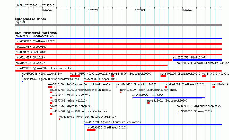229x140 pixels.
Task: Select the nsv6413051 (Sedlazeck2020) label
Action: [167, 101]
